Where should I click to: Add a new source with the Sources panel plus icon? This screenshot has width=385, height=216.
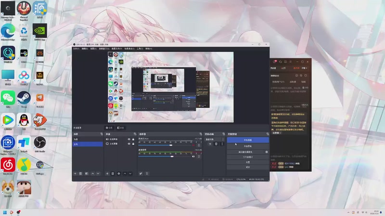click(x=107, y=174)
